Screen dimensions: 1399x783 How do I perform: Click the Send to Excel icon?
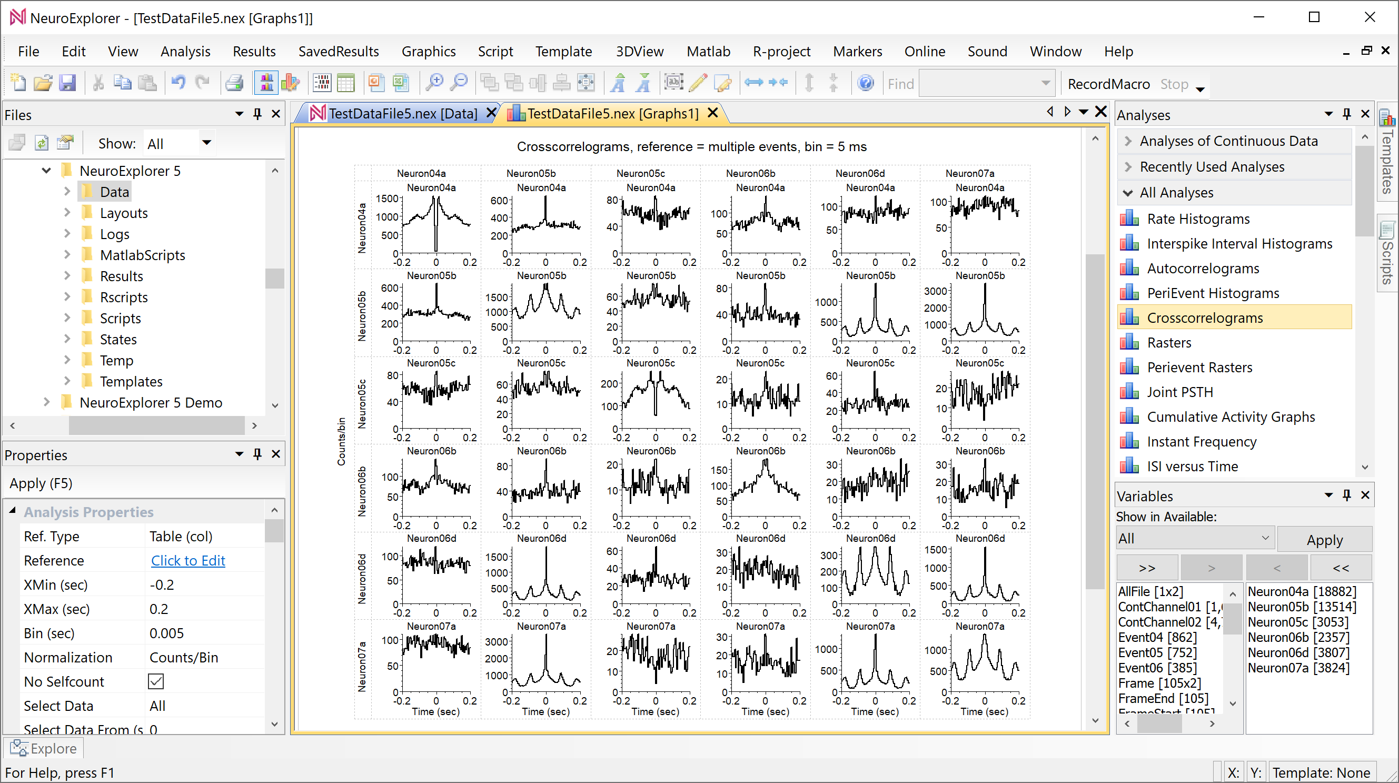[400, 83]
